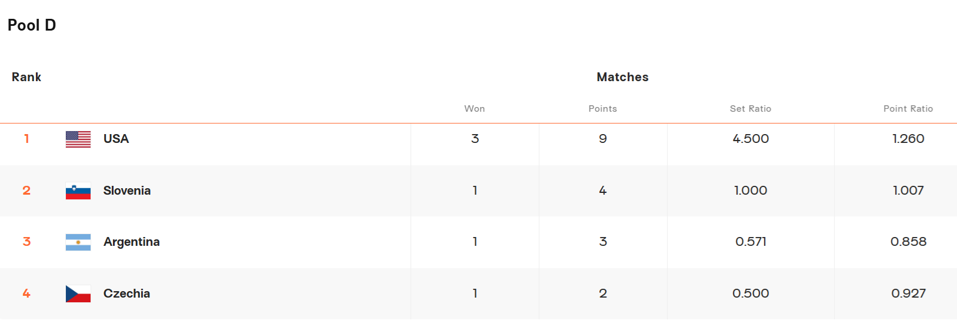Click the Czechia flag icon
The width and height of the screenshot is (957, 327).
pos(78,294)
